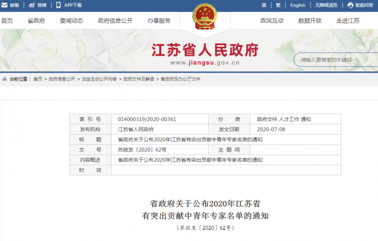Select 办事服务 in navigation bar

[159, 21]
